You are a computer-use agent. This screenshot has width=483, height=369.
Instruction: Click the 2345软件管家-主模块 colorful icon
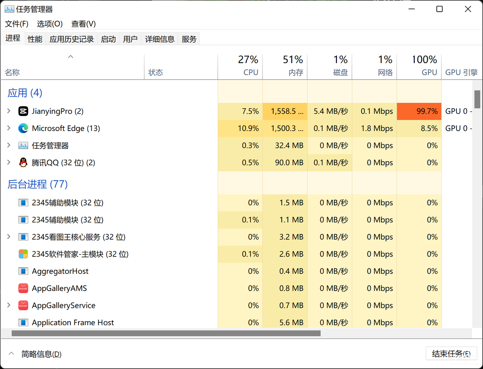click(23, 254)
